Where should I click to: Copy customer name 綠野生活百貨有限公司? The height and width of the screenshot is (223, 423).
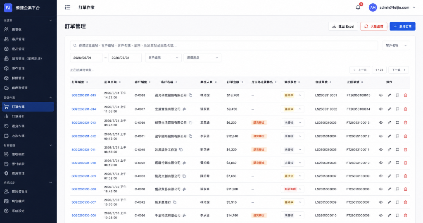(x=190, y=123)
